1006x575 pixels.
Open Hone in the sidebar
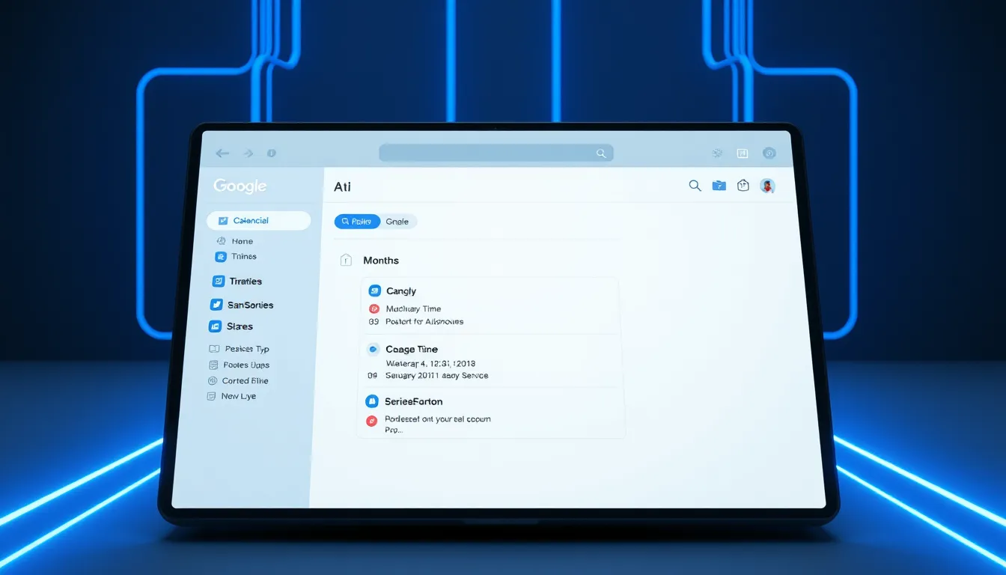point(242,241)
